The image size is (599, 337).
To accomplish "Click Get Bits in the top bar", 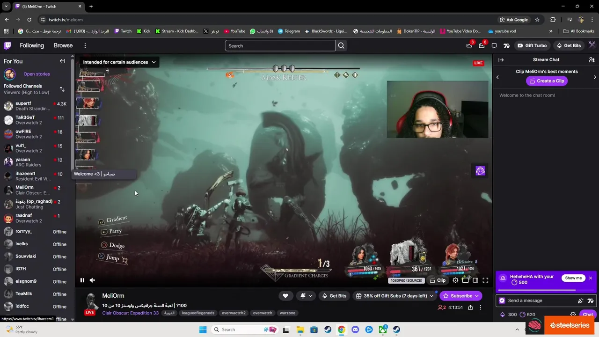I will (x=568, y=45).
